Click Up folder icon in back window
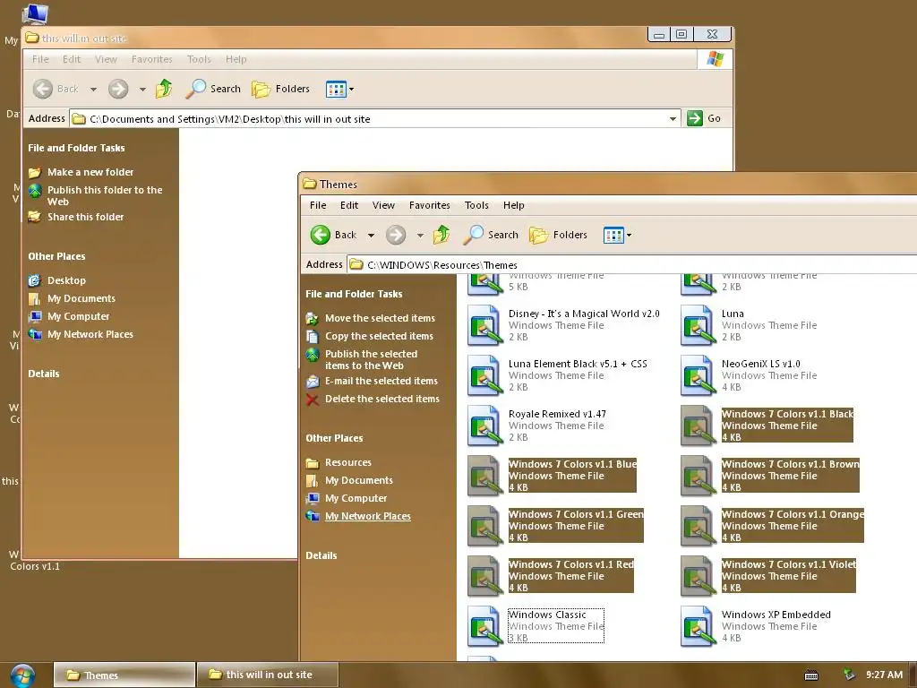Screen dimensions: 917x688 tap(164, 89)
